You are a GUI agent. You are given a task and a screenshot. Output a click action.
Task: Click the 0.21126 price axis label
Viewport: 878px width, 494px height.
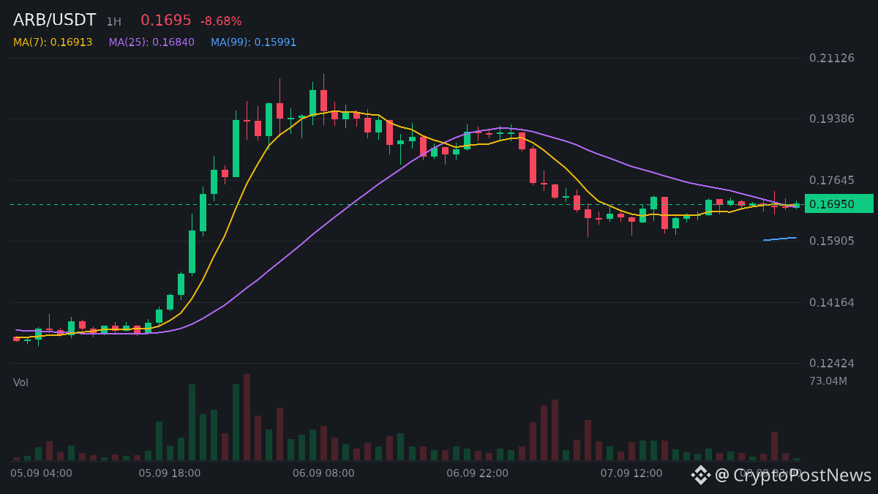click(x=832, y=58)
